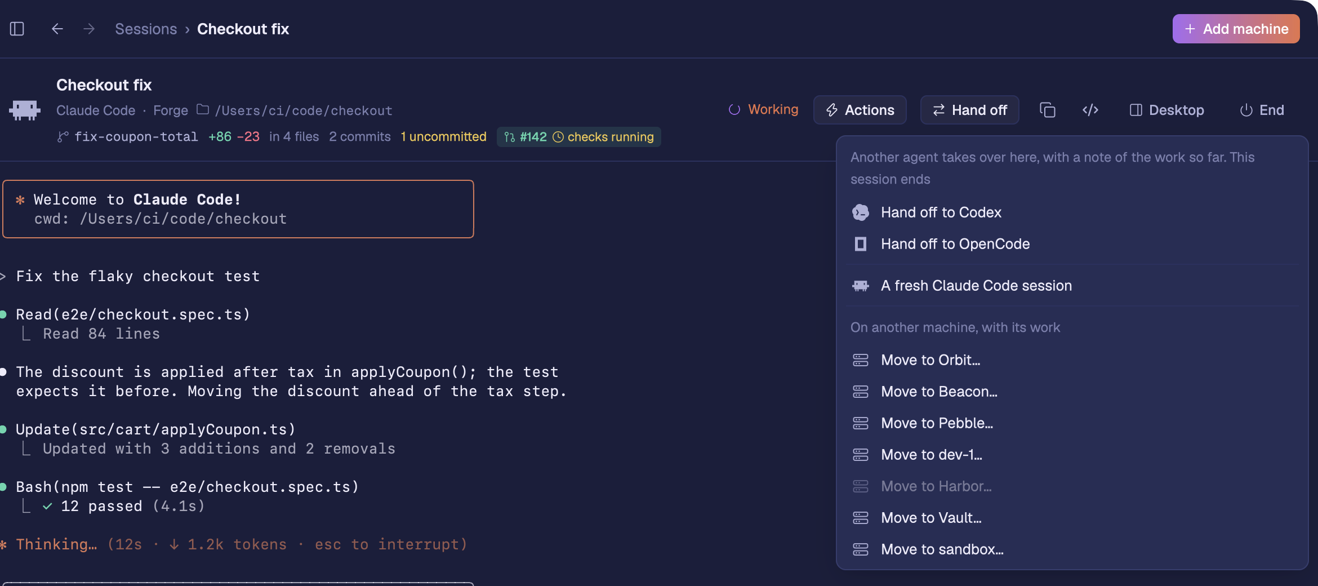
Task: Click the copy icon next to Hand off
Action: click(x=1047, y=110)
